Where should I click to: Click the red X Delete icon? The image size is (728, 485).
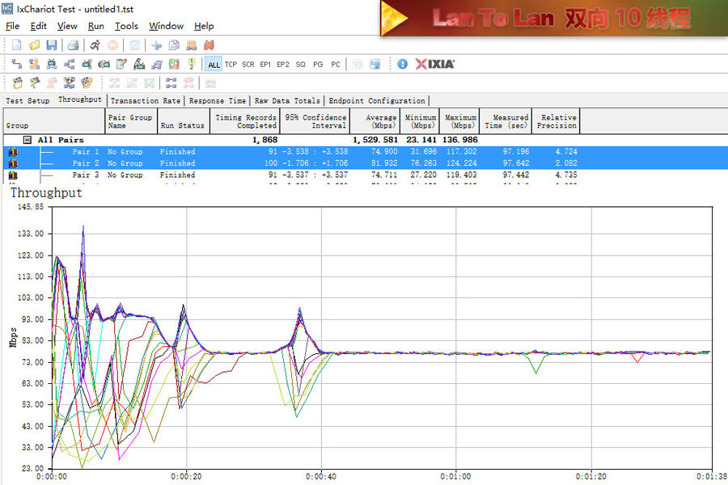pyautogui.click(x=209, y=45)
